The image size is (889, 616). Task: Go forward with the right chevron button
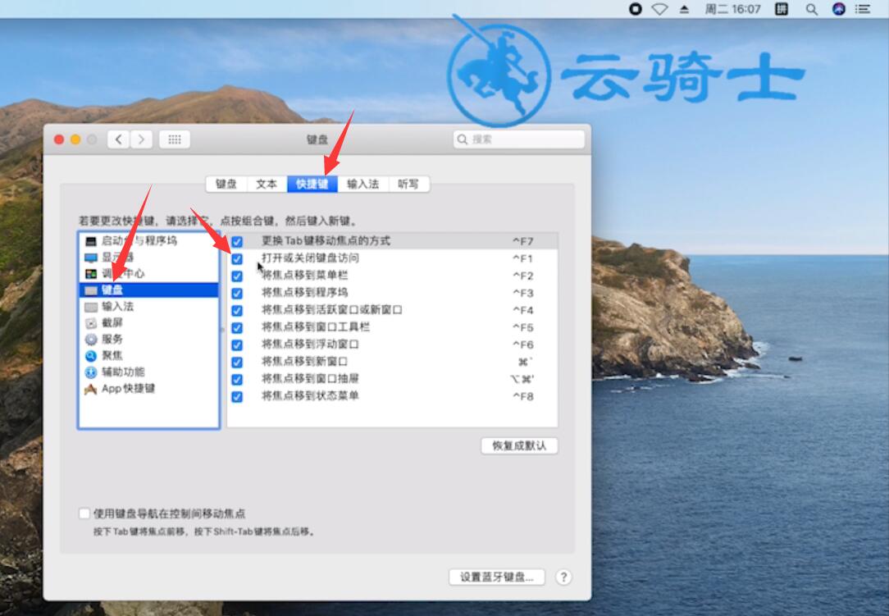coord(142,139)
